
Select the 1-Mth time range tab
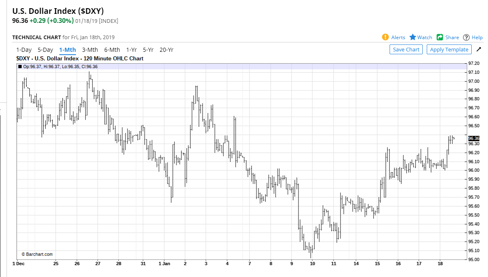pyautogui.click(x=67, y=50)
